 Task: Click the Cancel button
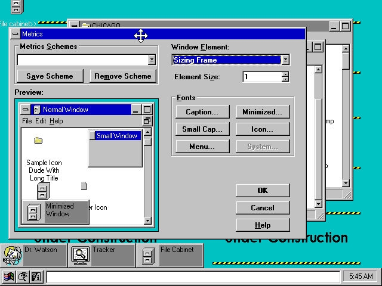pyautogui.click(x=263, y=208)
